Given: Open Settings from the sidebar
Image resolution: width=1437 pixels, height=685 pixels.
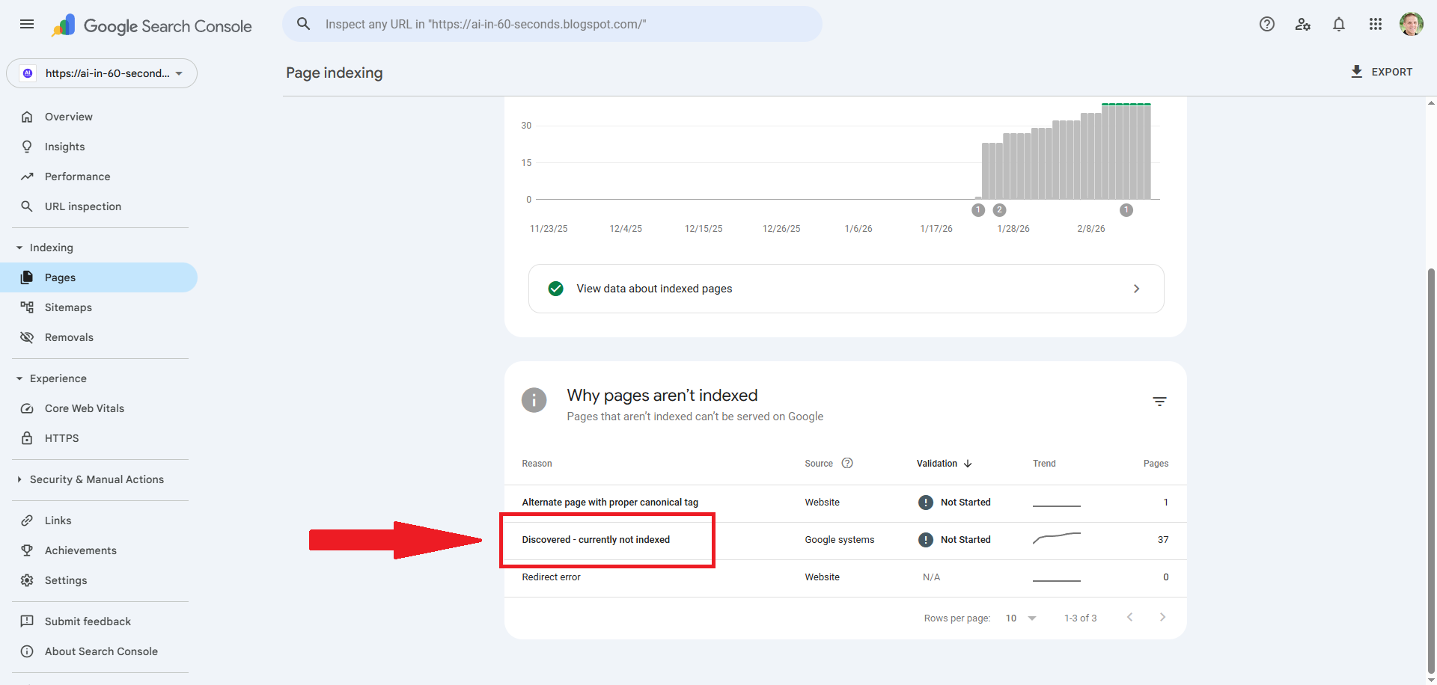Looking at the screenshot, I should (66, 580).
